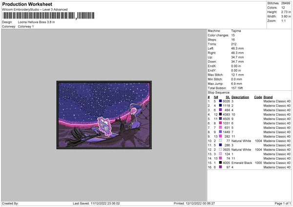Viewport: 293px width, 207px height.
Task: Click the Stitches value 28499
Action: 286,3
